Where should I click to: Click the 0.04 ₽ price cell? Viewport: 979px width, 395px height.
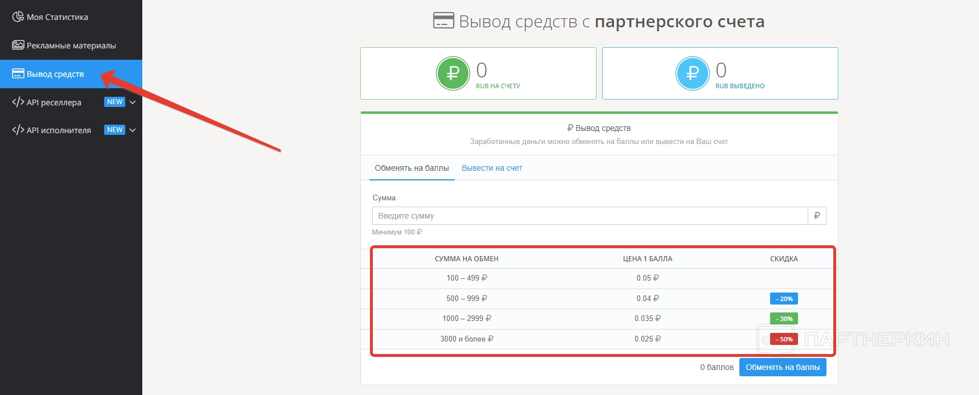[648, 298]
